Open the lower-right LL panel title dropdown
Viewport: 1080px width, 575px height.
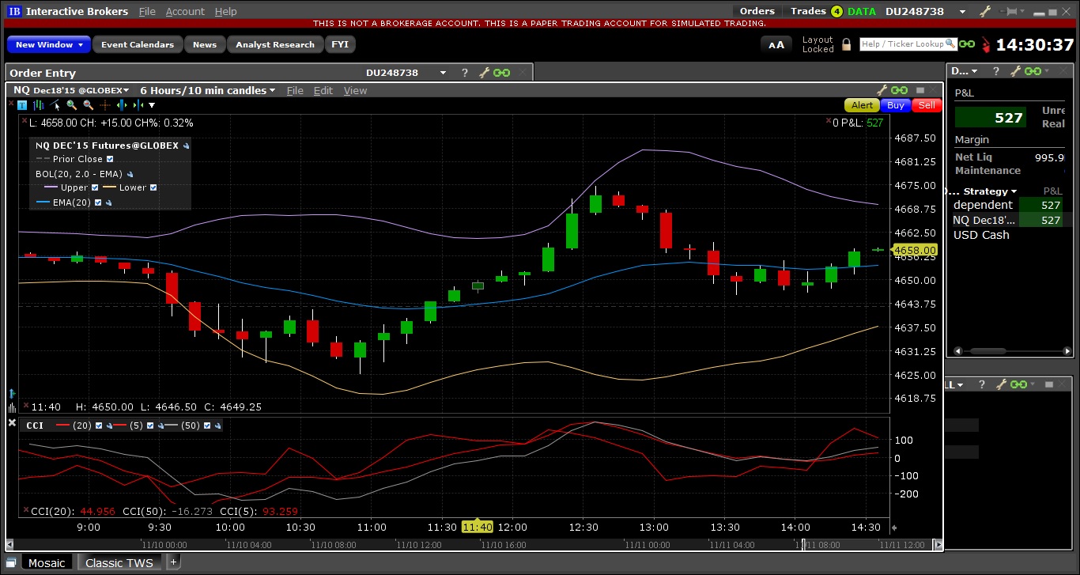pyautogui.click(x=960, y=385)
